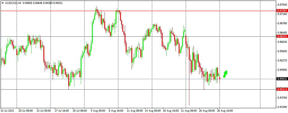
Task: Click the 0.96400 value on price scale
Action: [x=282, y=32]
